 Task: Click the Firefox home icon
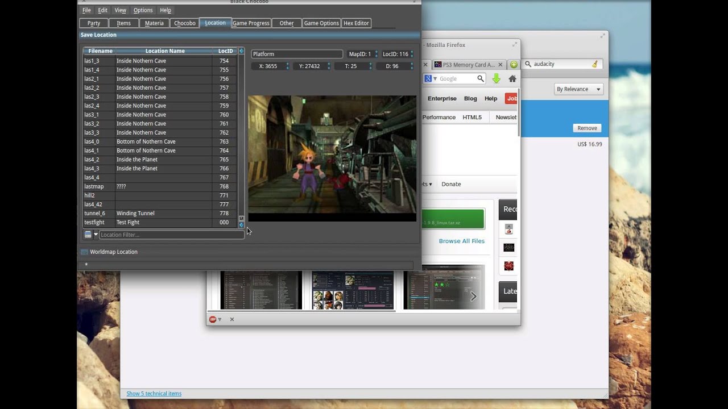(x=512, y=79)
